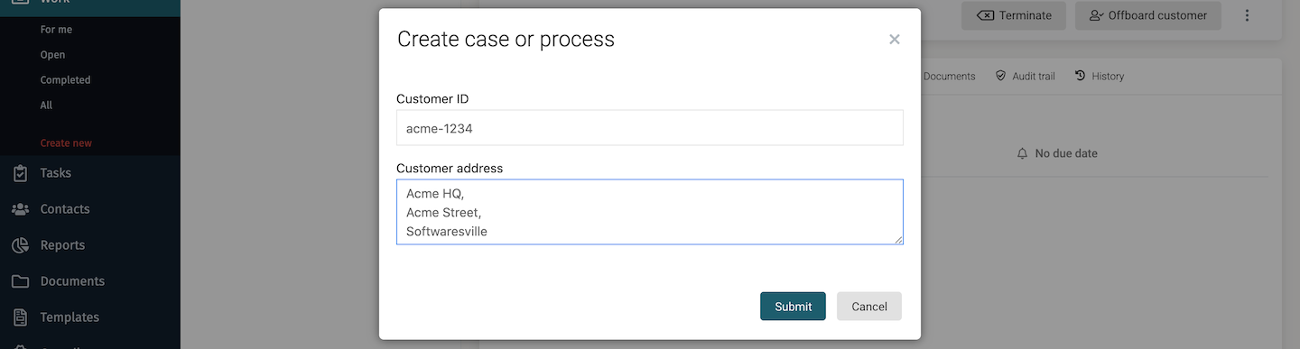Switch to the Documents tab

[x=949, y=76]
